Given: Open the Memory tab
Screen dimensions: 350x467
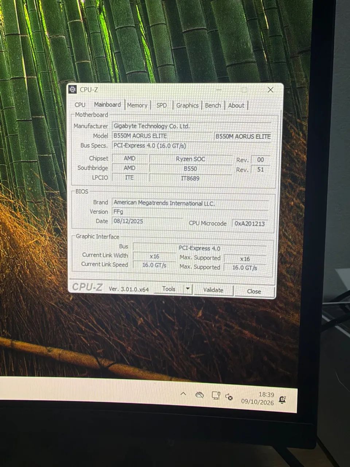Looking at the screenshot, I should pos(137,105).
